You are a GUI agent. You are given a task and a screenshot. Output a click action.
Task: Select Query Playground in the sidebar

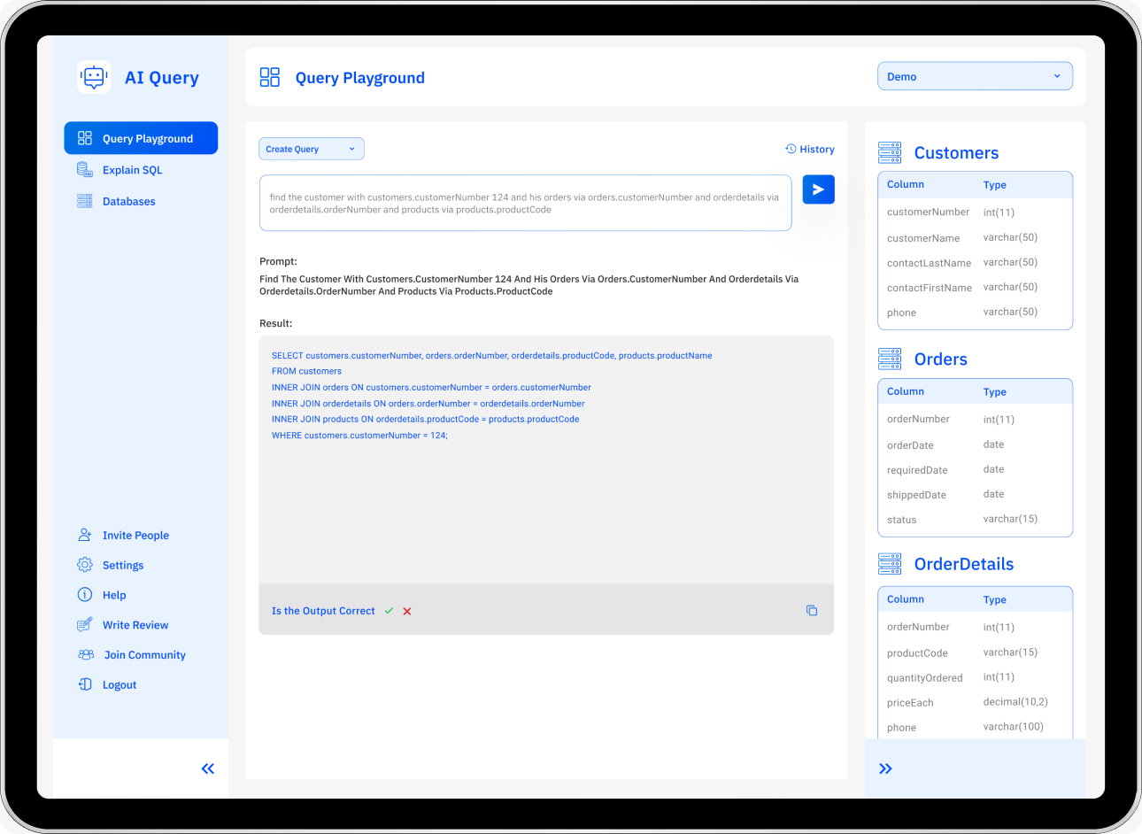point(141,138)
